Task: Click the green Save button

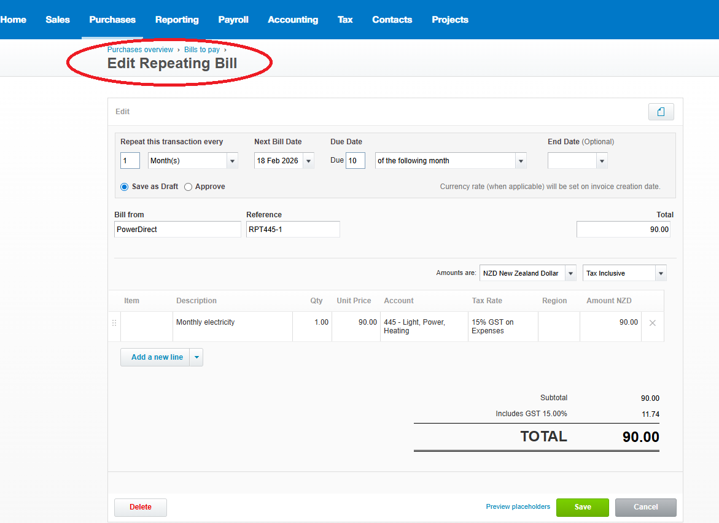Action: pyautogui.click(x=582, y=507)
